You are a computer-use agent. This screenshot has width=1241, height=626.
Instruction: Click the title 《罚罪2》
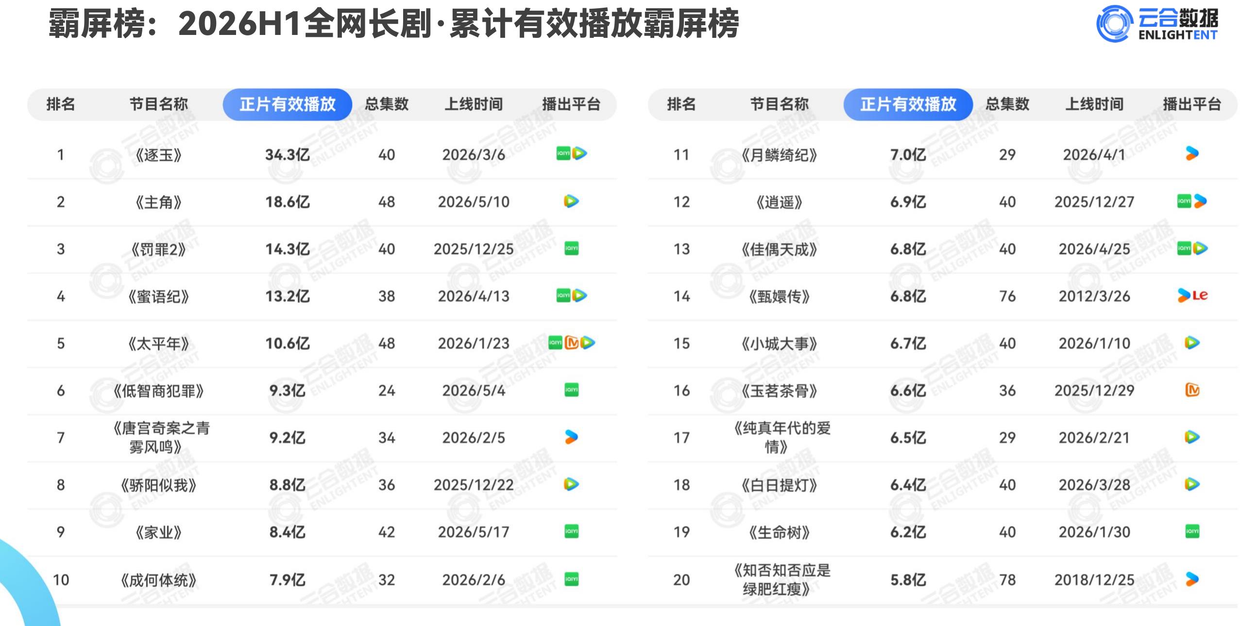click(158, 249)
